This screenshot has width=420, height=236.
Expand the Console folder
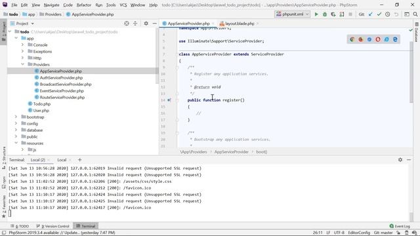pyautogui.click(x=23, y=45)
